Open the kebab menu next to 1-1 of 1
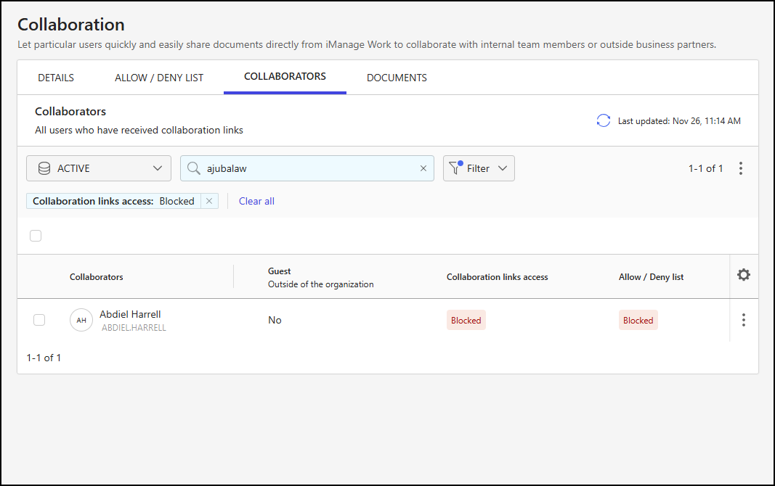The image size is (775, 486). [x=741, y=168]
